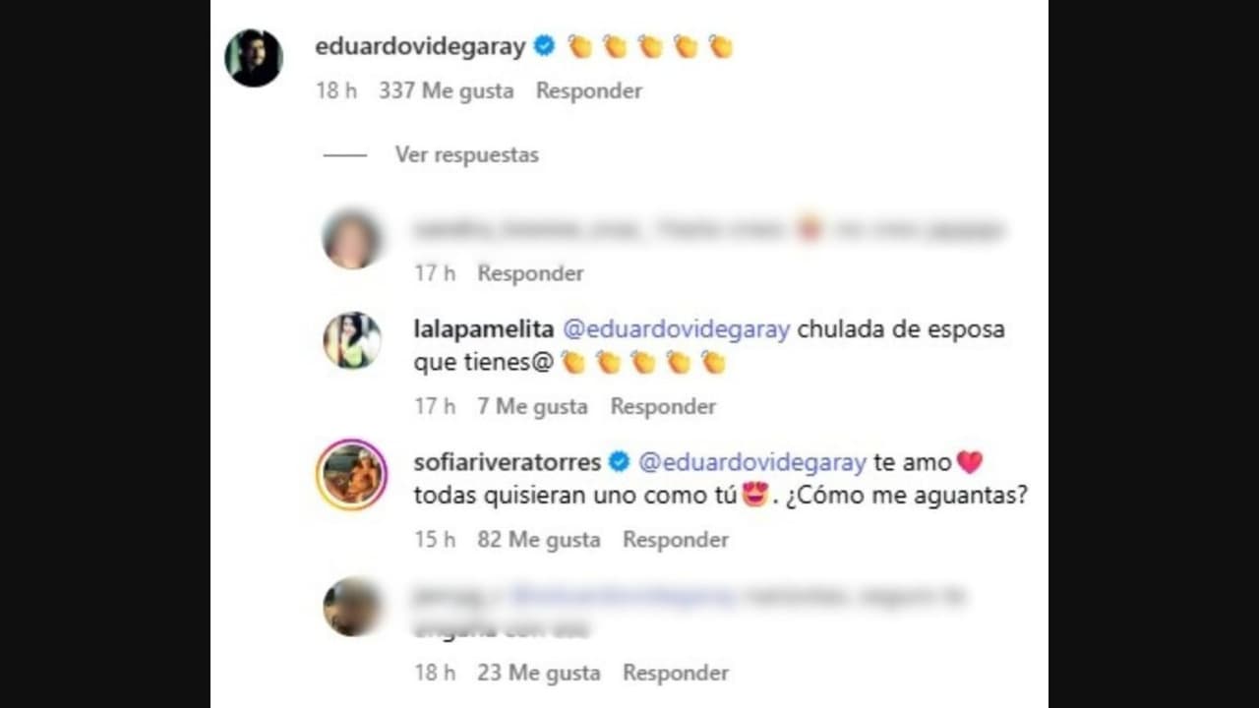Reply to the bottom 18 h comment

tap(676, 673)
